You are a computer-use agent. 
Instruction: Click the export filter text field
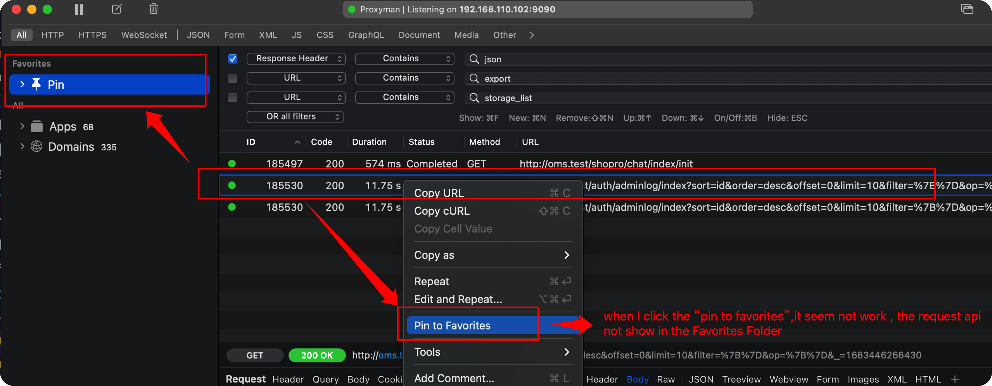pyautogui.click(x=728, y=78)
